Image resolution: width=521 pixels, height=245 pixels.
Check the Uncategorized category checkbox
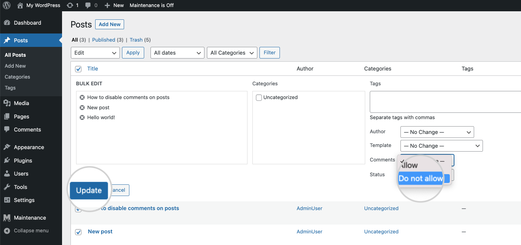(x=259, y=98)
